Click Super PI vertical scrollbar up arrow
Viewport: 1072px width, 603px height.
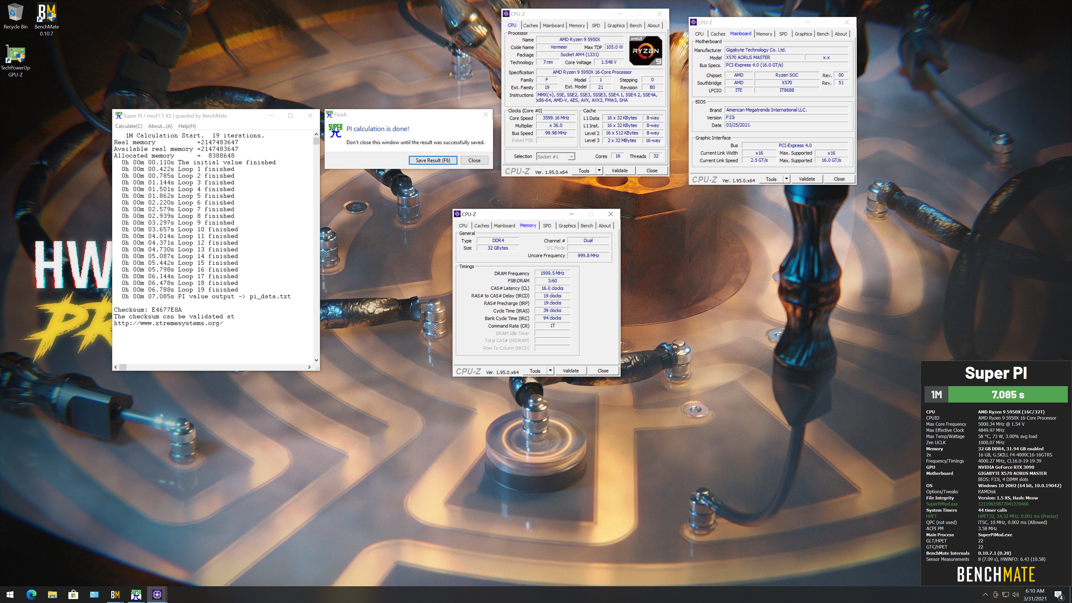pyautogui.click(x=316, y=134)
